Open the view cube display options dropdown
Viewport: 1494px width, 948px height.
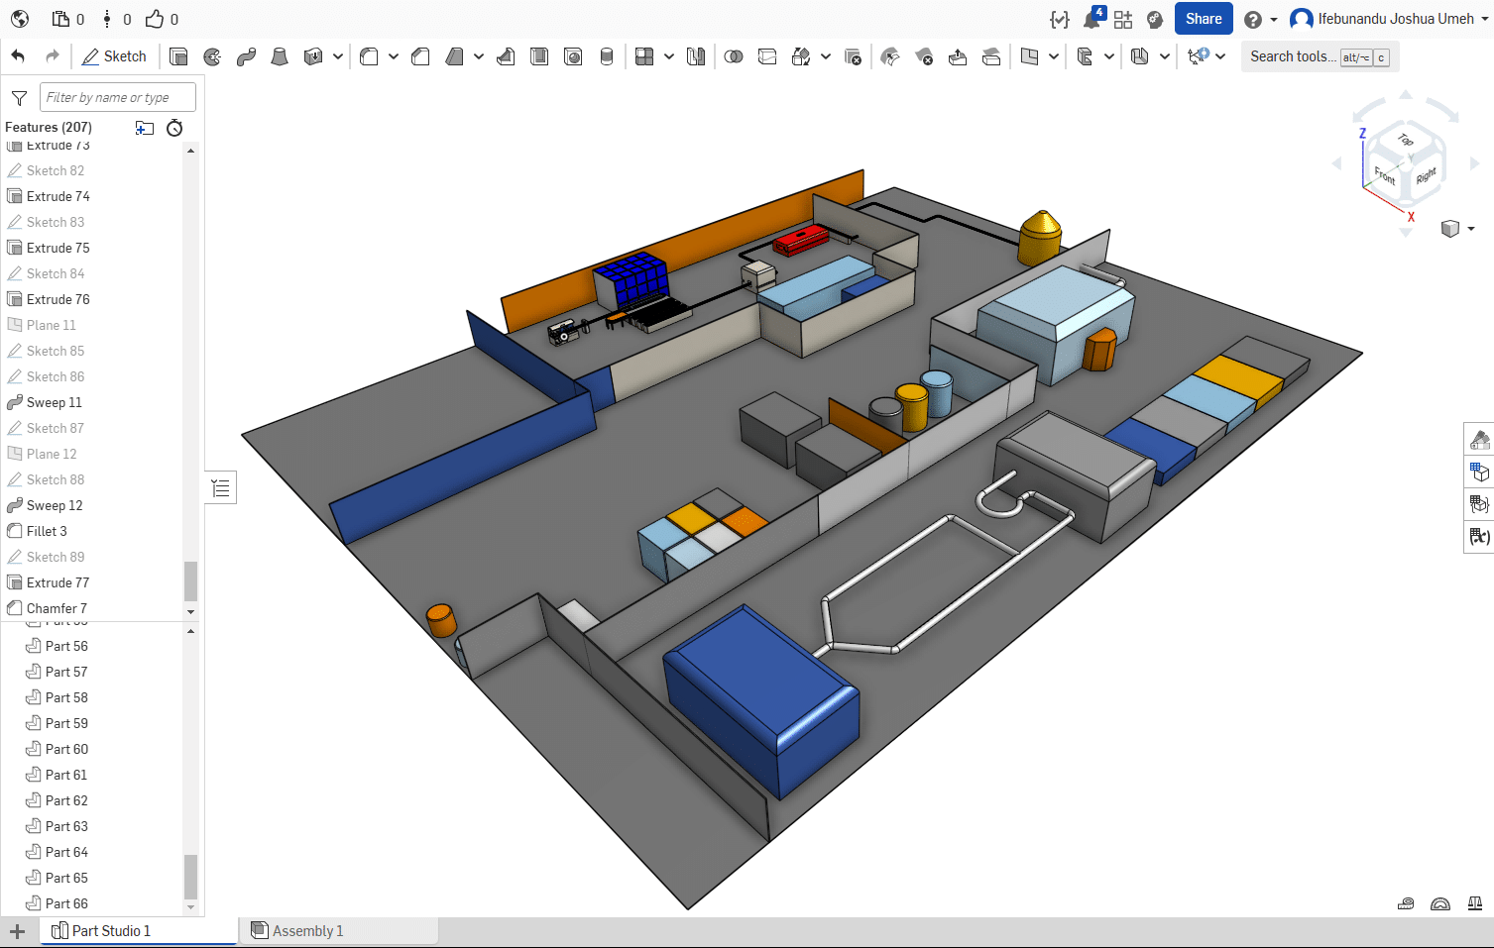1456,229
